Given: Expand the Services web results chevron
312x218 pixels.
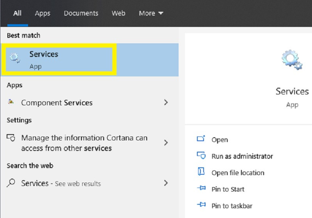Looking at the screenshot, I should pyautogui.click(x=166, y=183).
